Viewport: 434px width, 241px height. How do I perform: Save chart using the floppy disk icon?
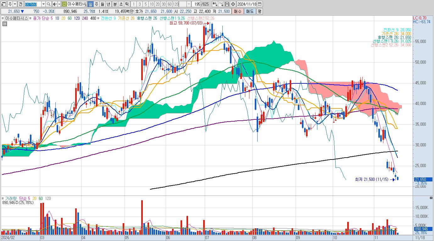click(227, 4)
